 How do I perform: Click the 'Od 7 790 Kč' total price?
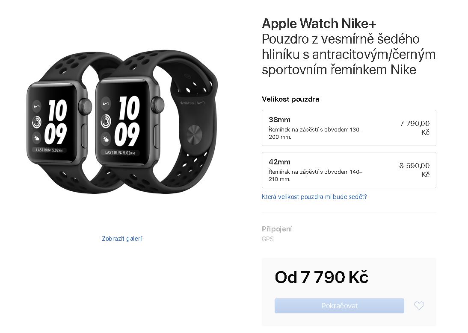pyautogui.click(x=321, y=277)
